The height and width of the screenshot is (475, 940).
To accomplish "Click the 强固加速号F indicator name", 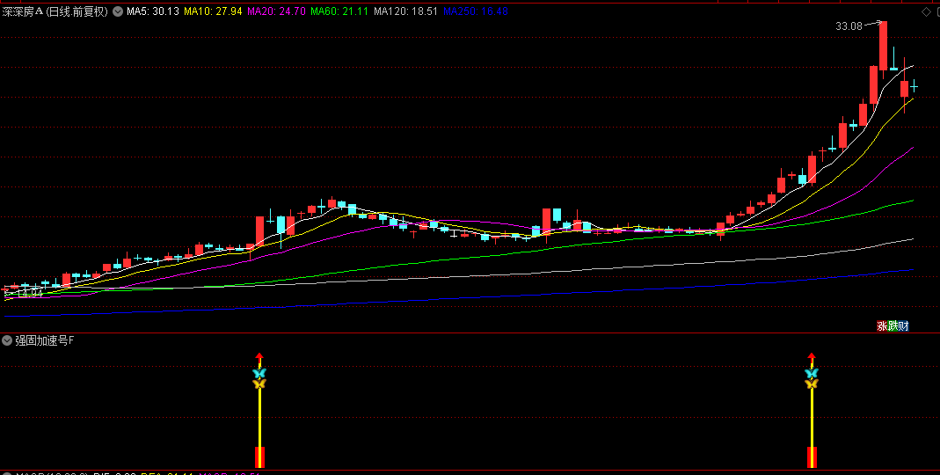I will tap(45, 340).
